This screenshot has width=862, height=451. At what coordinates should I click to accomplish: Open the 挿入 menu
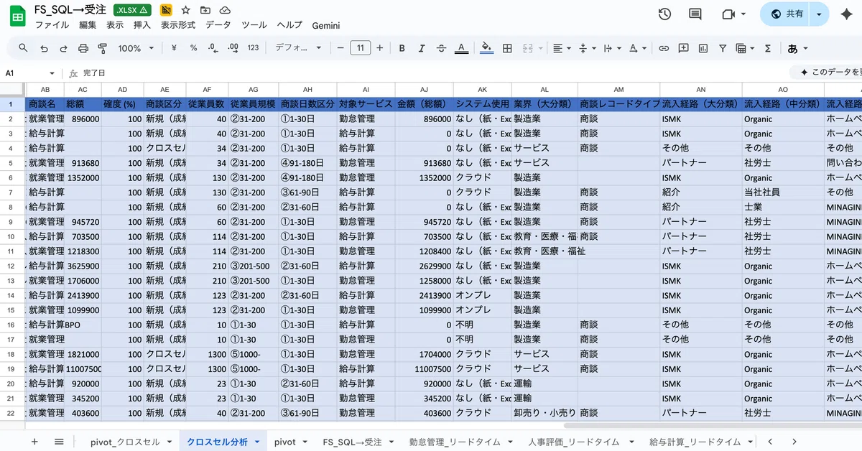pyautogui.click(x=142, y=25)
